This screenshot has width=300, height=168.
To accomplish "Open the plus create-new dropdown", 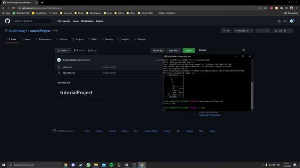I will tap(285, 21).
